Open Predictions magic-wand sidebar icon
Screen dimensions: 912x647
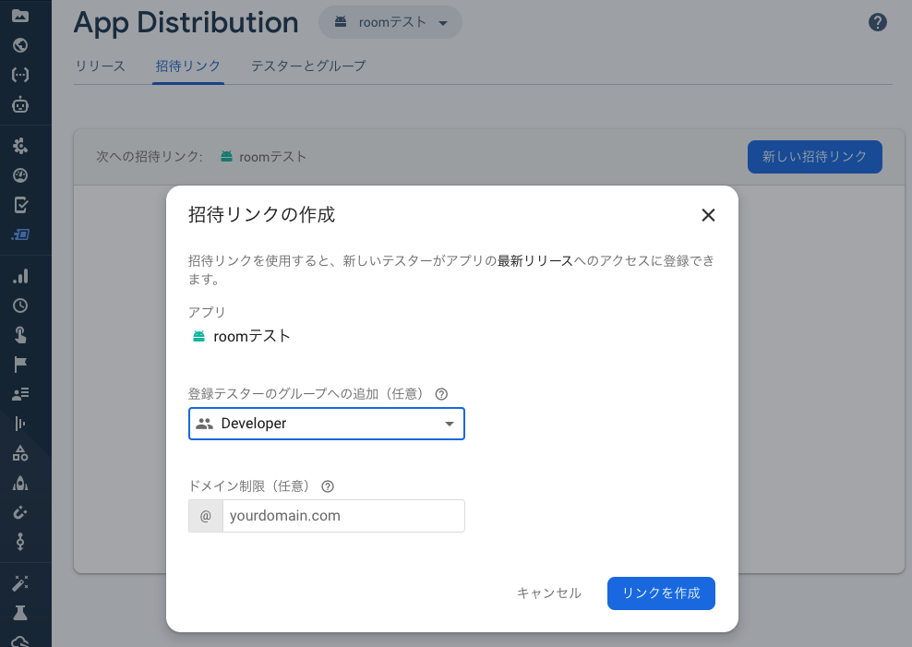(20, 583)
